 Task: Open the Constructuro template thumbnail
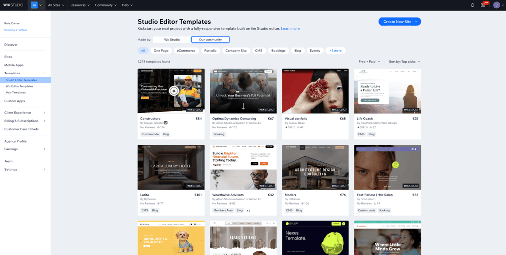171,91
